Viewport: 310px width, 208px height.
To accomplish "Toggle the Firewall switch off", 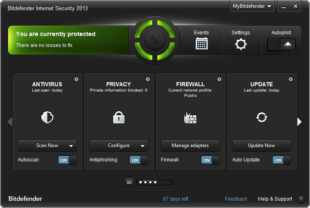I will coord(210,160).
